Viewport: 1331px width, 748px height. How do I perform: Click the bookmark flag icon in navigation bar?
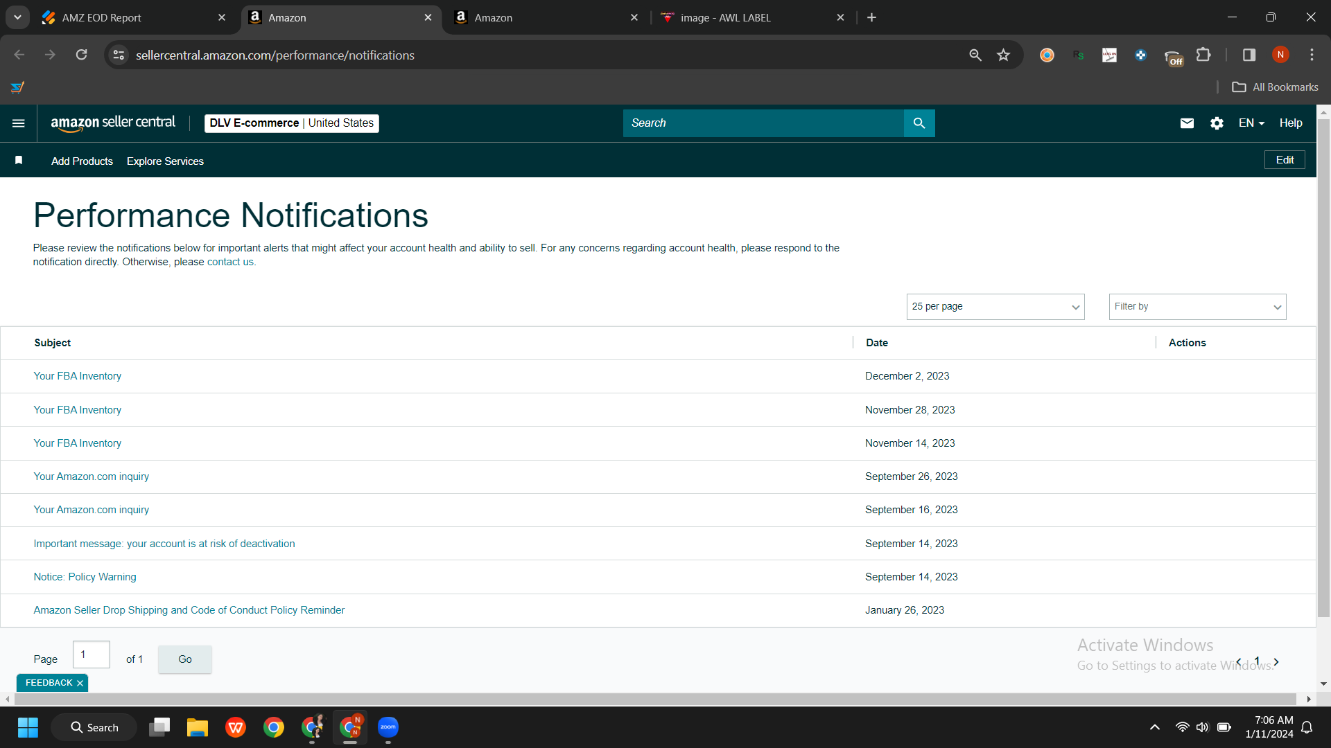click(19, 161)
